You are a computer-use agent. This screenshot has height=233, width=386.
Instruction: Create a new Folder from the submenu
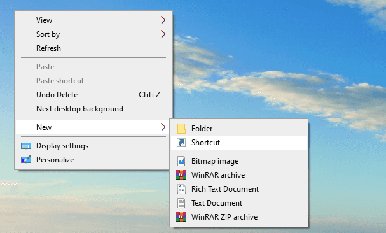point(239,129)
